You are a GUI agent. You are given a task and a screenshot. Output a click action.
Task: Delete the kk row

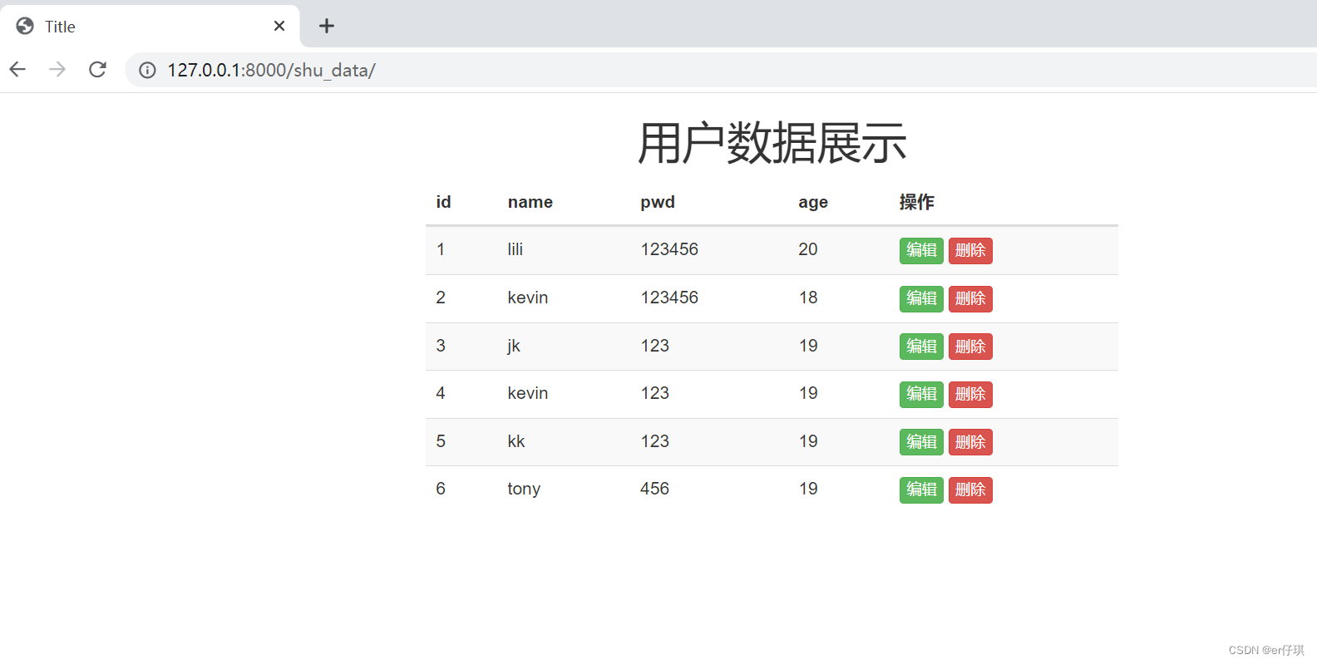tap(970, 442)
